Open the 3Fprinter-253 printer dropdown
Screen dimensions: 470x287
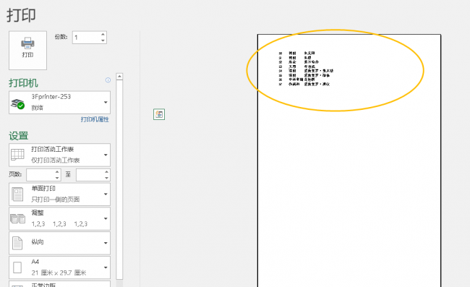(x=59, y=103)
